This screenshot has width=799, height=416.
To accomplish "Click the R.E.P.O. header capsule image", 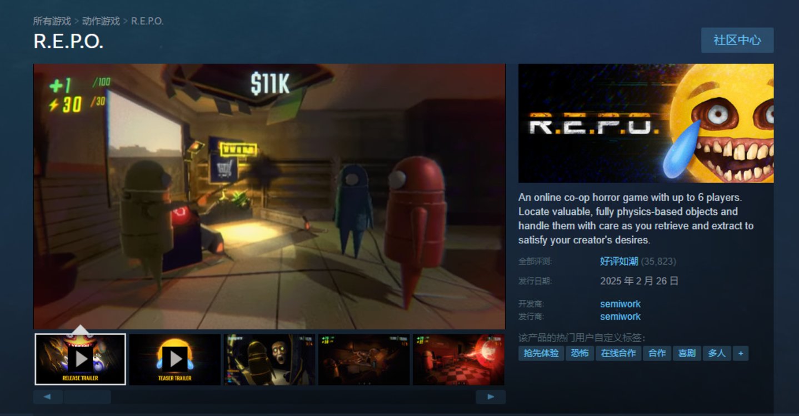I will [646, 123].
